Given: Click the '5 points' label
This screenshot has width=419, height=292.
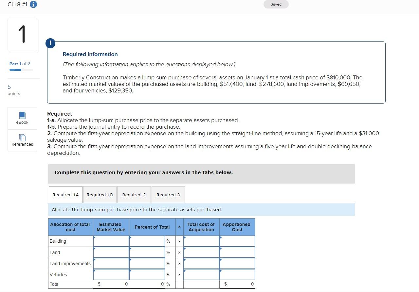Looking at the screenshot, I should [x=14, y=90].
